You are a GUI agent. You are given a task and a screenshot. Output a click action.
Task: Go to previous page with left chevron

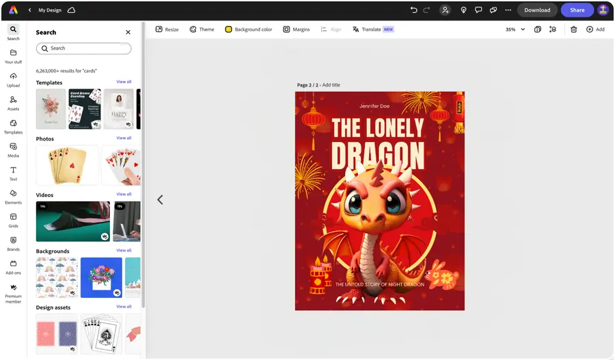click(x=160, y=200)
